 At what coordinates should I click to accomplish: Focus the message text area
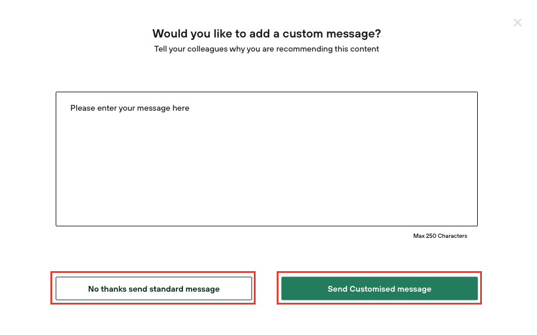pyautogui.click(x=266, y=159)
